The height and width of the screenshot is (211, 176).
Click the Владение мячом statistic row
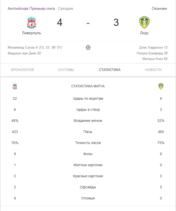88,121
